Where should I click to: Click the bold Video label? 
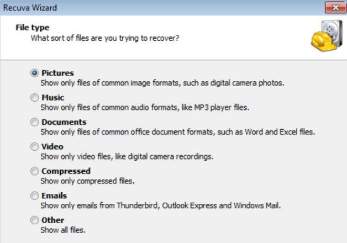click(x=52, y=146)
